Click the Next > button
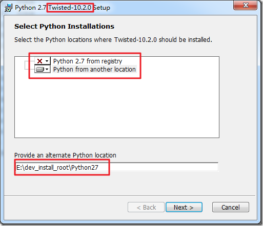Screen dimensions: 263x226 point(184,207)
